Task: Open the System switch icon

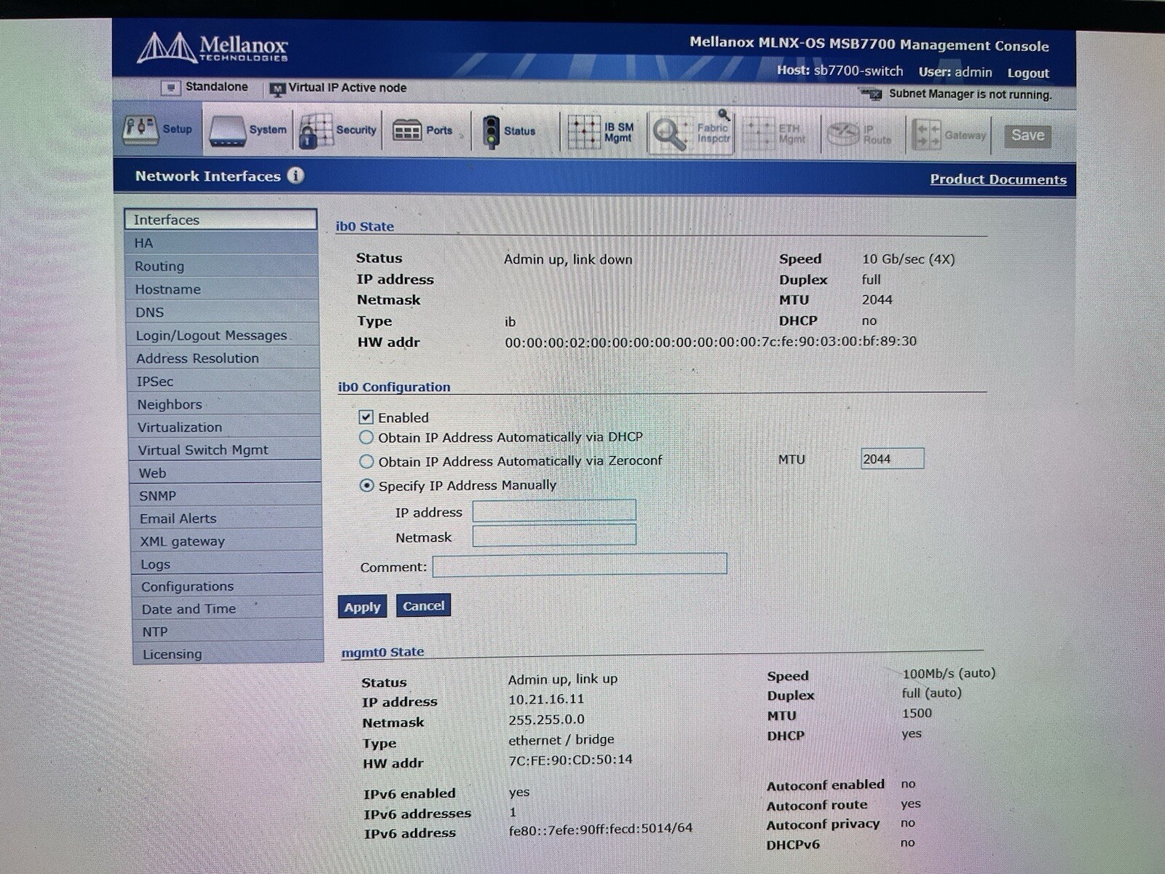Action: 227,131
